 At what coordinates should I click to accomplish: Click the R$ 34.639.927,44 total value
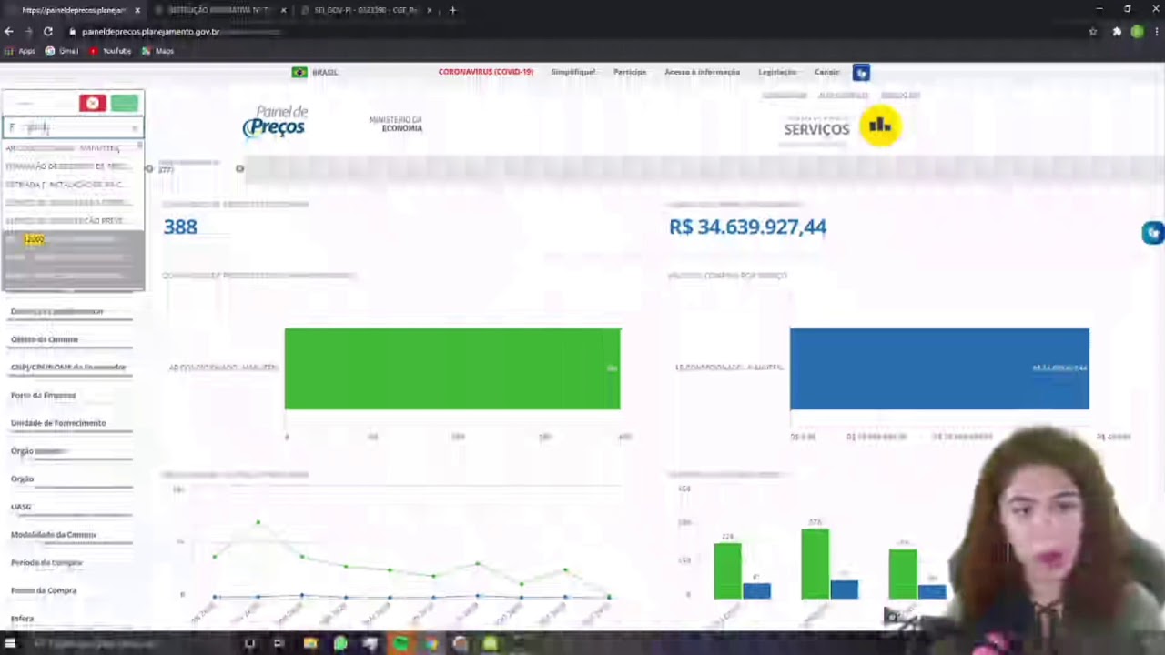[747, 227]
